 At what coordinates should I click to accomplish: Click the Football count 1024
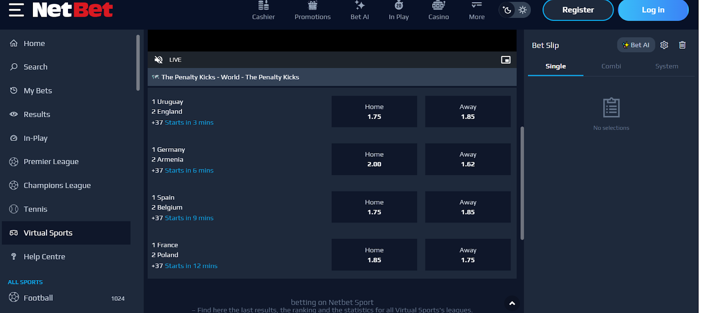(x=118, y=299)
